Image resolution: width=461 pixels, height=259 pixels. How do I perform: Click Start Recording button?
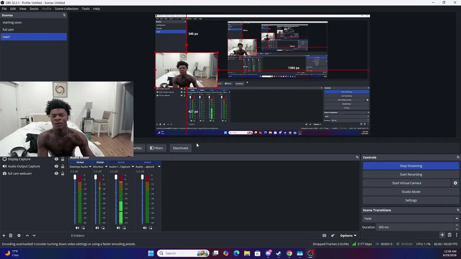[x=411, y=174]
